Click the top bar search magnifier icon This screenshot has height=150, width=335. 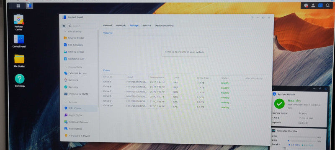point(327,5)
